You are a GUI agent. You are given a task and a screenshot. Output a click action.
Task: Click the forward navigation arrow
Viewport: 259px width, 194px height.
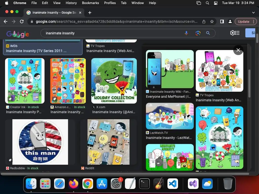[14, 21]
